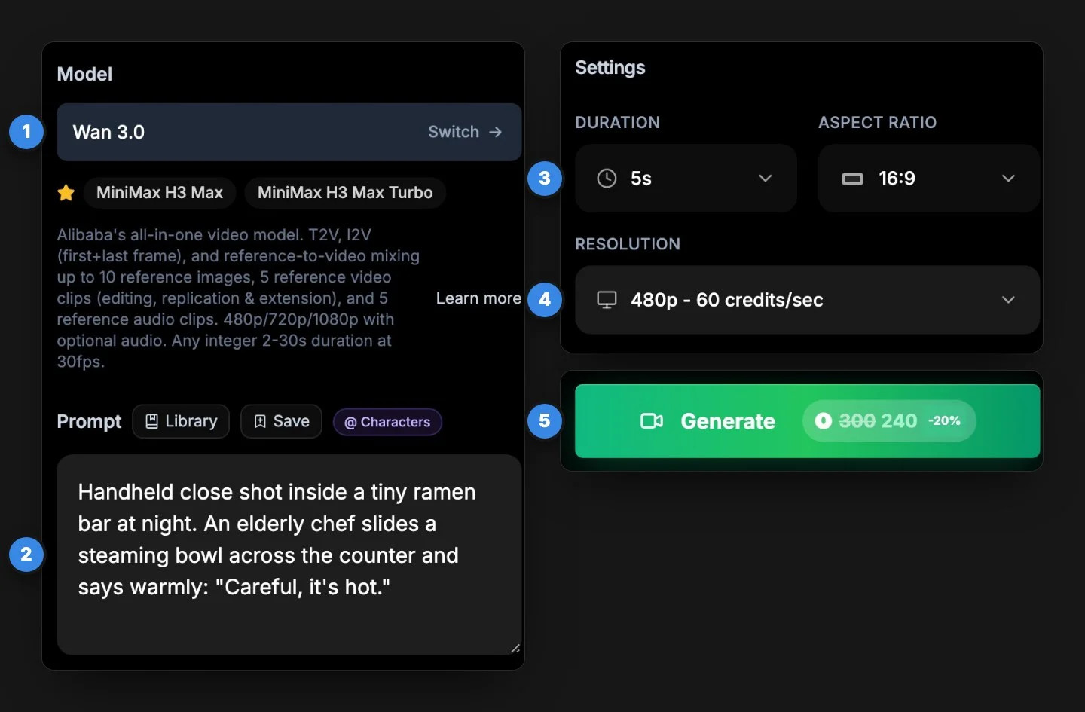Save the current prompt
Image resolution: width=1085 pixels, height=712 pixels.
point(281,421)
